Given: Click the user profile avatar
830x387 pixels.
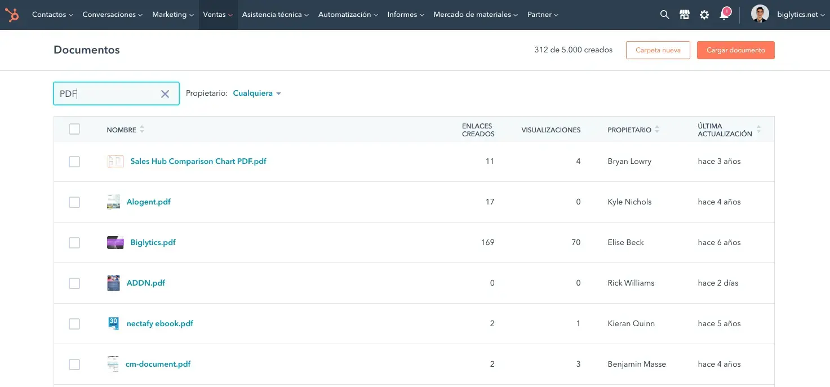Looking at the screenshot, I should coord(760,15).
